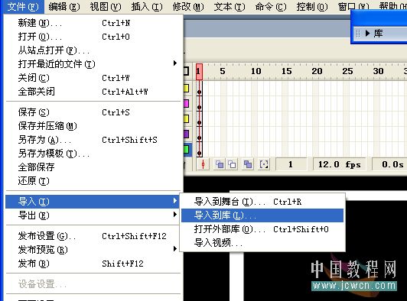This screenshot has height=301, width=407.
Task: Toggle onion skin outlines button
Action: pos(232,164)
